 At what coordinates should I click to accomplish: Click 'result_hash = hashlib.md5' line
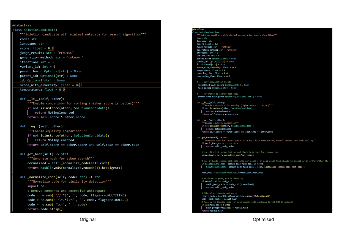pos(236,196)
